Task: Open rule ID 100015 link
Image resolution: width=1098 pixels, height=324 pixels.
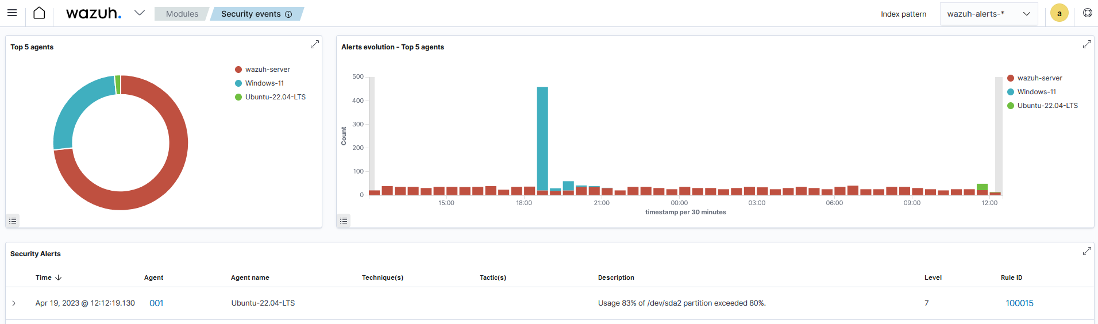Action: (x=1019, y=303)
